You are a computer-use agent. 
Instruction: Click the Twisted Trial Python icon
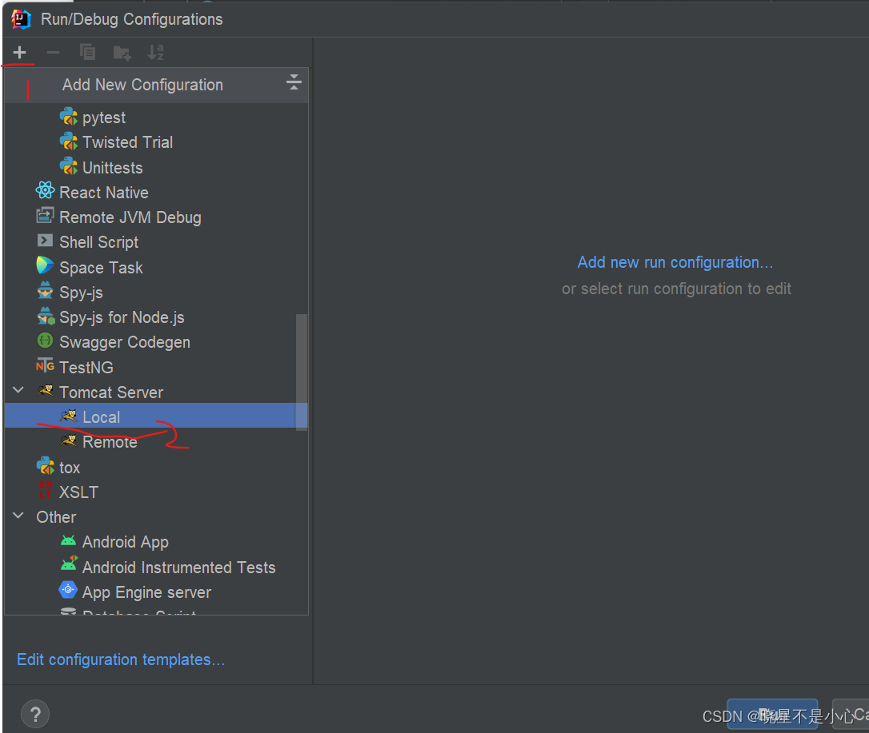pyautogui.click(x=69, y=141)
